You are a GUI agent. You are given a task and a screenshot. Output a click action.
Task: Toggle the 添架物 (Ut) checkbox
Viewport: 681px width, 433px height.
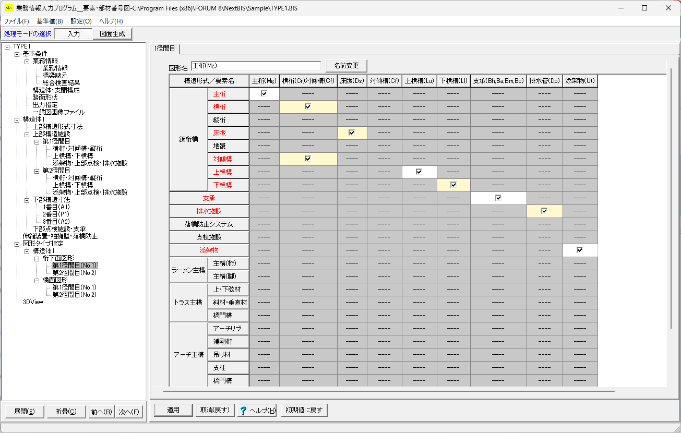(580, 250)
